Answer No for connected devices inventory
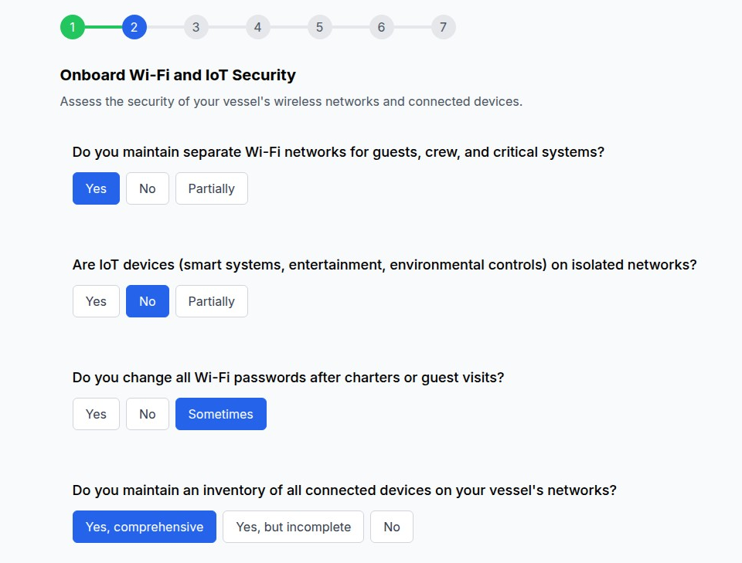The height and width of the screenshot is (563, 742). pos(392,527)
